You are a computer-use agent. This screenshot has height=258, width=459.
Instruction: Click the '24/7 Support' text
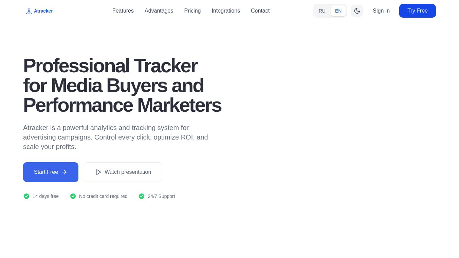point(161,196)
